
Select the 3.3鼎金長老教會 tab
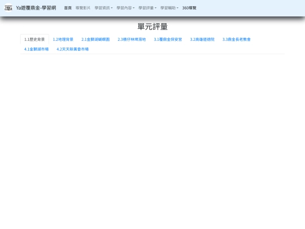(236, 40)
